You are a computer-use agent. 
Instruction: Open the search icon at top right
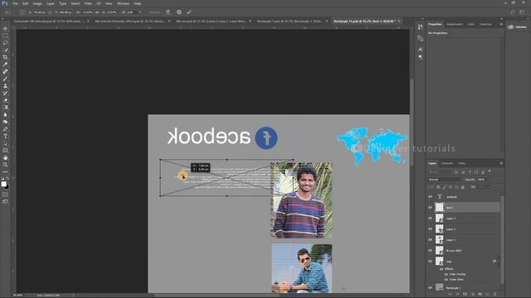[513, 12]
